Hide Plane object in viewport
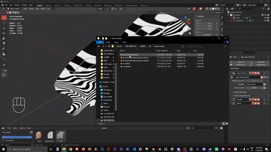This screenshot has height=152, width=271. [x=265, y=18]
